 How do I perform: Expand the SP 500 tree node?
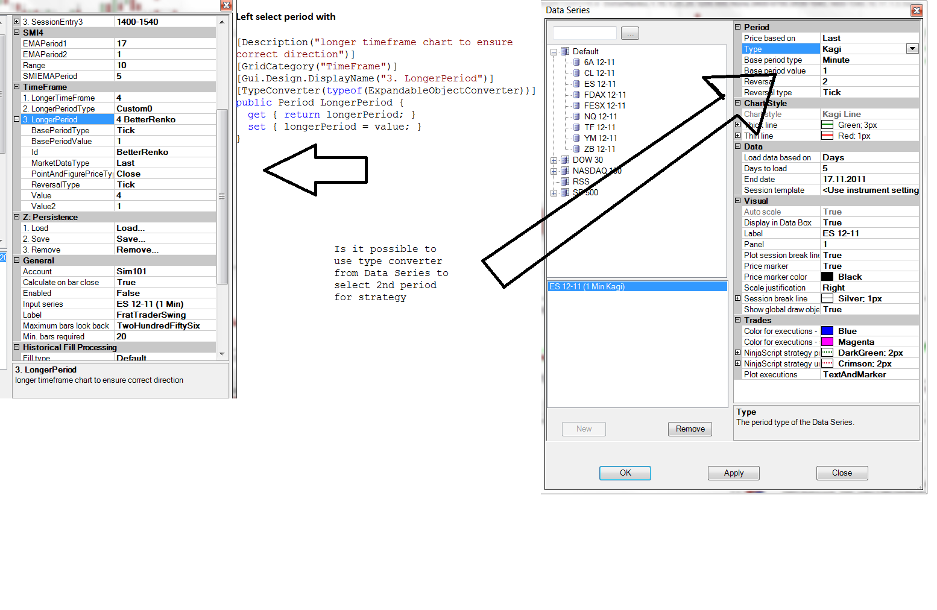554,193
